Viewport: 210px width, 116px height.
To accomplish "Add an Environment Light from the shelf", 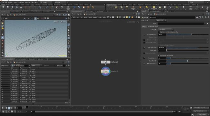I will [153, 8].
